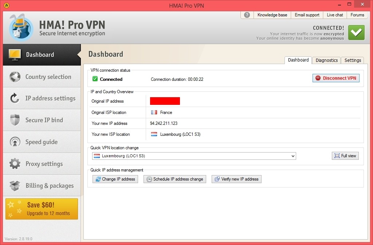The image size is (373, 245).
Task: Click the gear icon for Proxy settings
Action: click(15, 164)
